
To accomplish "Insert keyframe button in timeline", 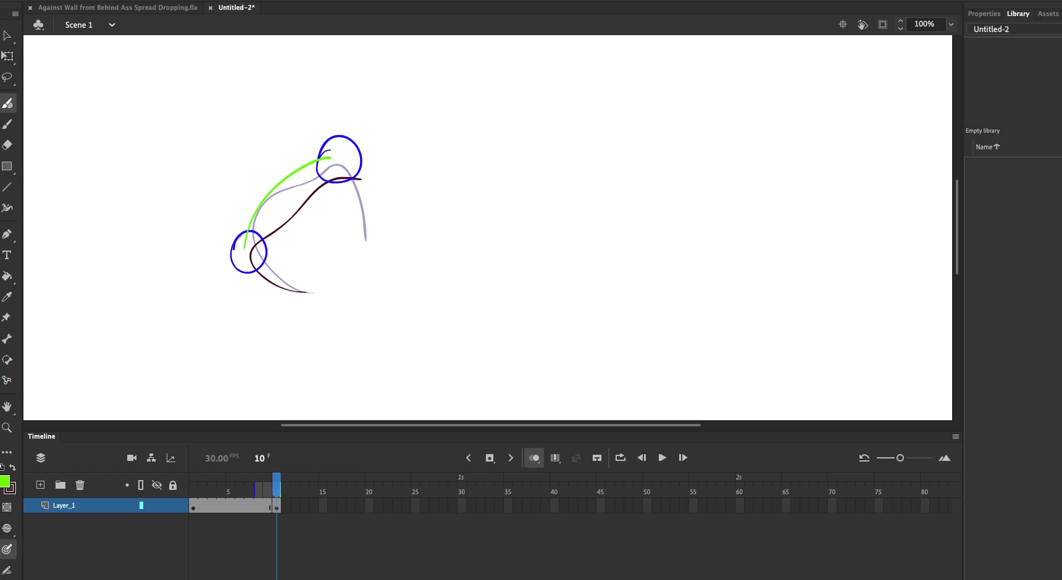I will pyautogui.click(x=490, y=458).
